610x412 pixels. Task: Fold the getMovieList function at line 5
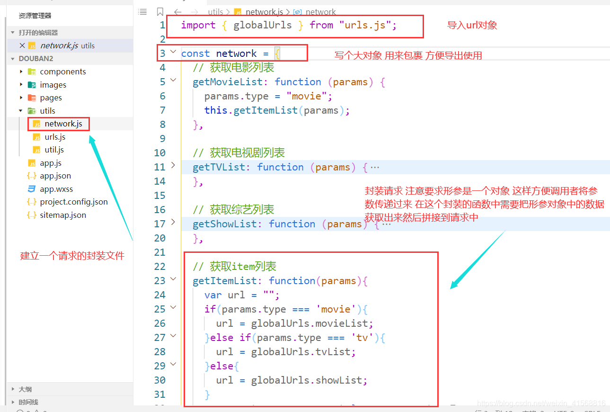pos(173,81)
